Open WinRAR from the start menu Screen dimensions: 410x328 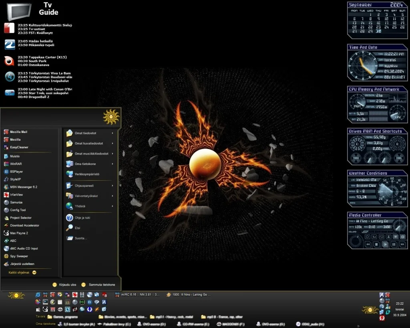pyautogui.click(x=16, y=164)
